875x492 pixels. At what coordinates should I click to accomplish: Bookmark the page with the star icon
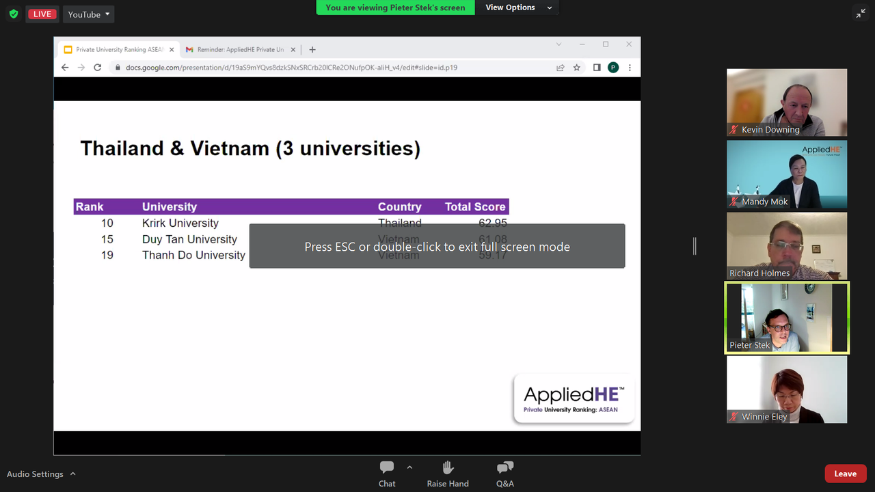point(576,67)
